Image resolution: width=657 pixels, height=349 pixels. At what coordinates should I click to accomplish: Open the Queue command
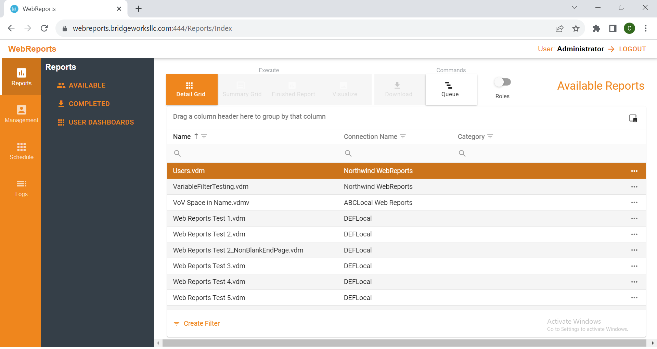coord(451,90)
